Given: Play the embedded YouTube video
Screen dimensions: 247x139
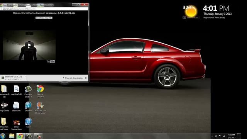Looking at the screenshot, I should tap(29, 45).
